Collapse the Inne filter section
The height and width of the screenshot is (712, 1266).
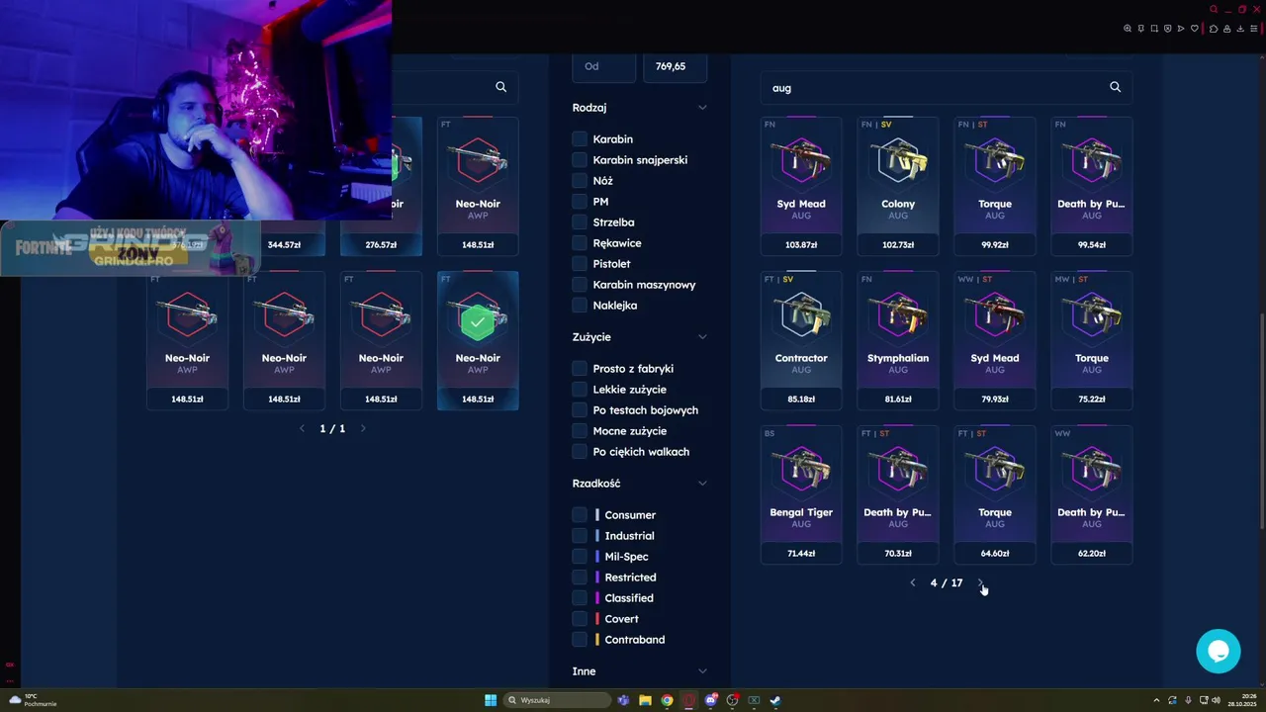pos(702,671)
